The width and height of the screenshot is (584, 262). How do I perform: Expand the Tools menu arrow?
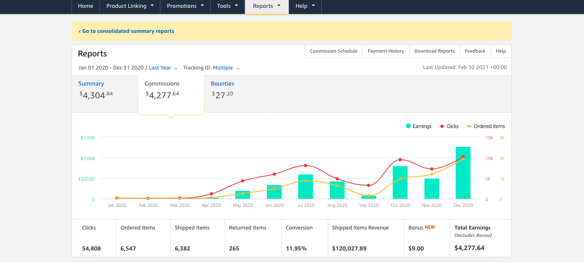click(x=236, y=6)
